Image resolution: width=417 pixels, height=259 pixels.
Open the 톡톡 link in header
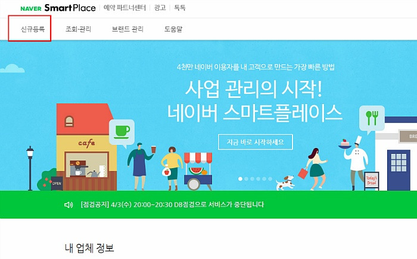tap(179, 8)
